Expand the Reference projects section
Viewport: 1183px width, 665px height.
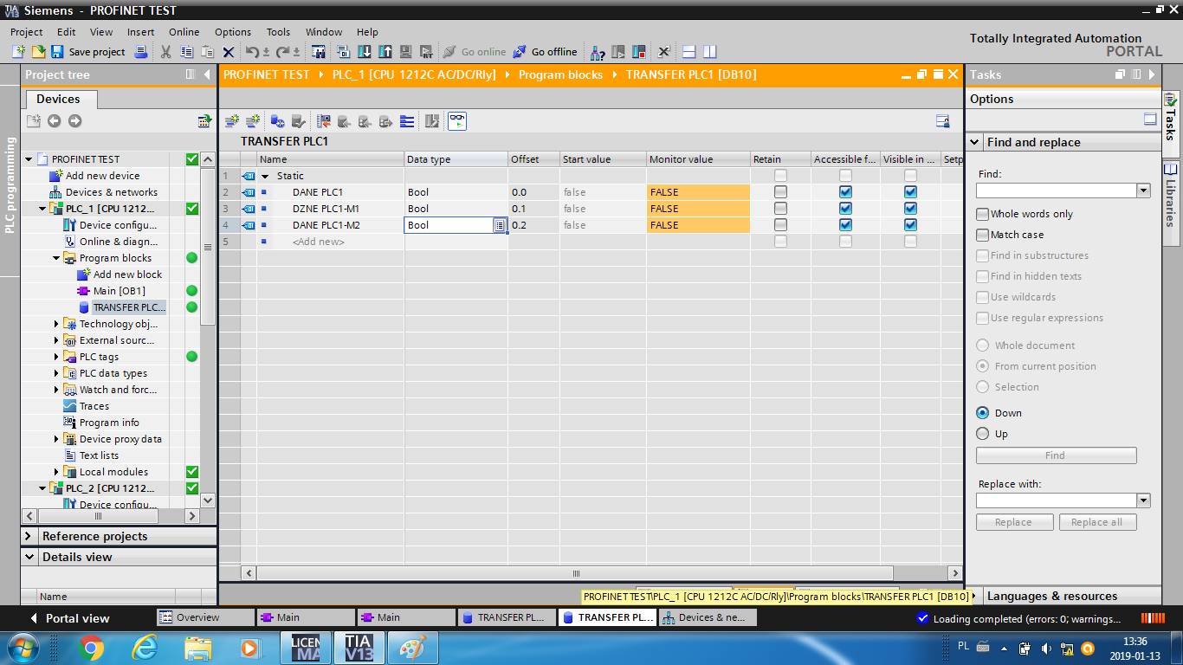click(29, 536)
